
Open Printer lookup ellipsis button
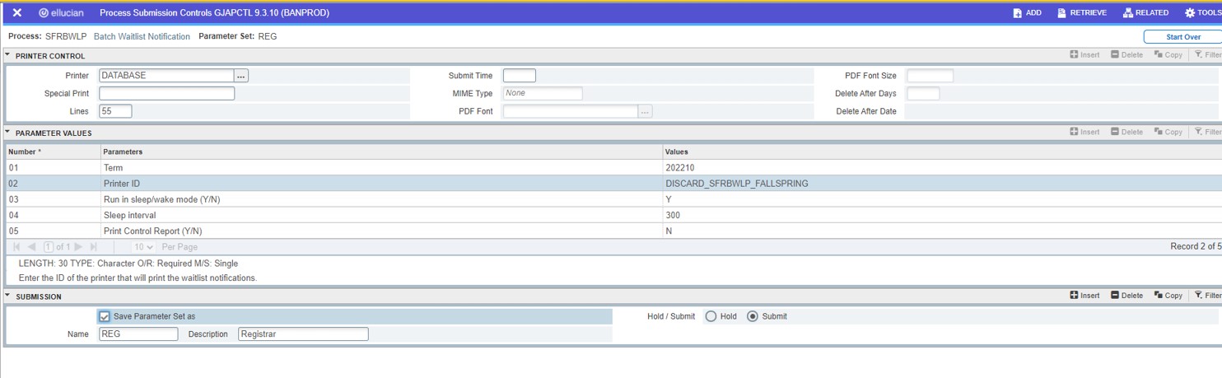click(241, 76)
